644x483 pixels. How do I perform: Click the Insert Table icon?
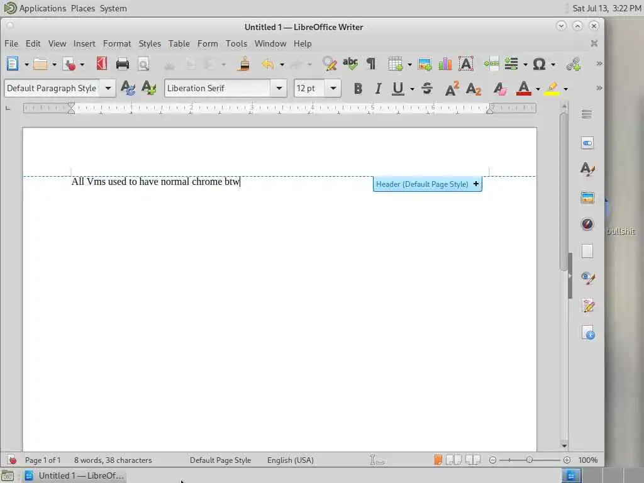click(x=395, y=64)
